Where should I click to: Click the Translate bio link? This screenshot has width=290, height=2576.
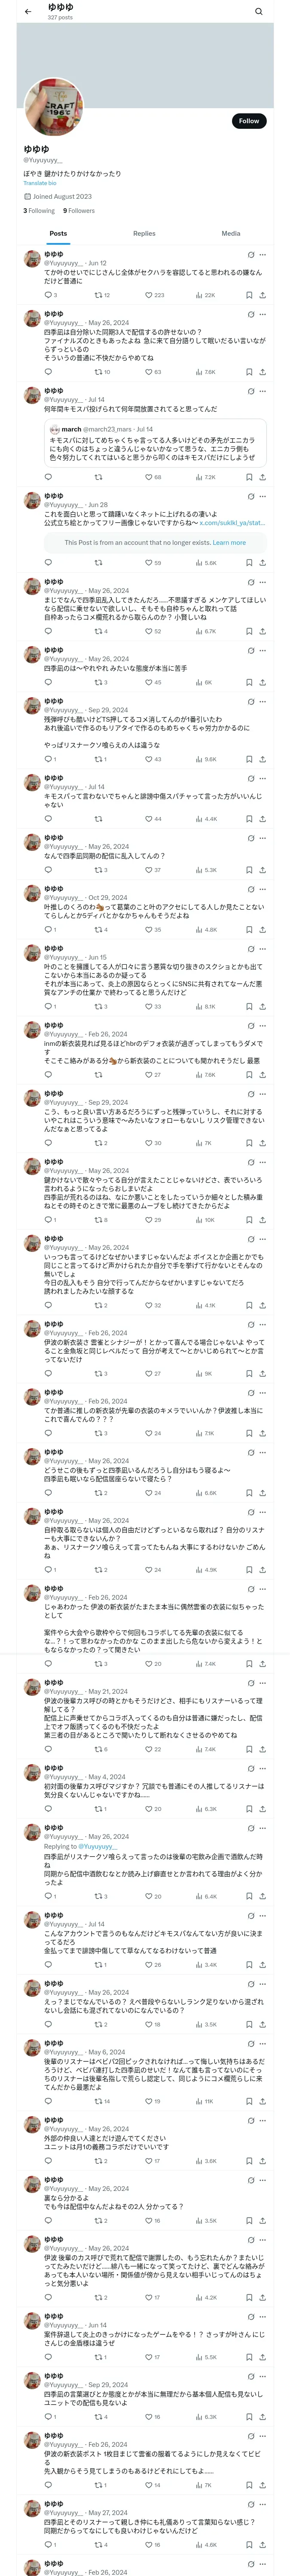(x=40, y=183)
